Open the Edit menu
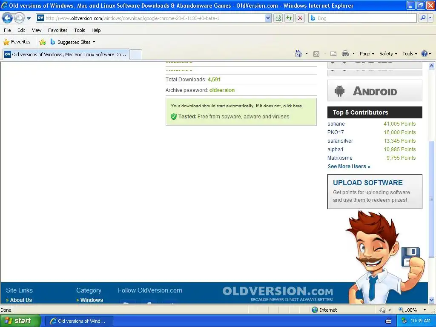The width and height of the screenshot is (436, 327). [21, 30]
